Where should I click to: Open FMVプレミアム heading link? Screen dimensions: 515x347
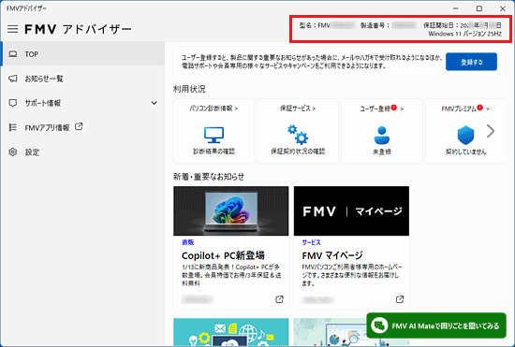click(x=465, y=108)
